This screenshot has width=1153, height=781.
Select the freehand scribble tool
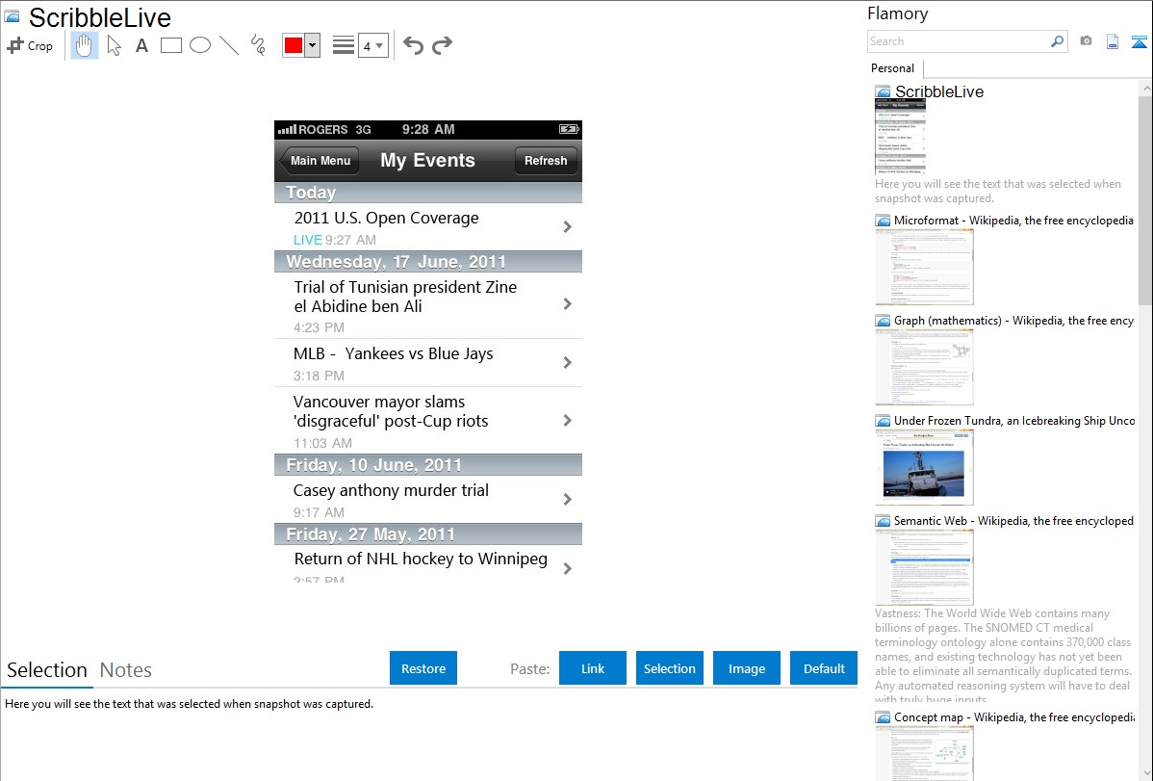(258, 45)
